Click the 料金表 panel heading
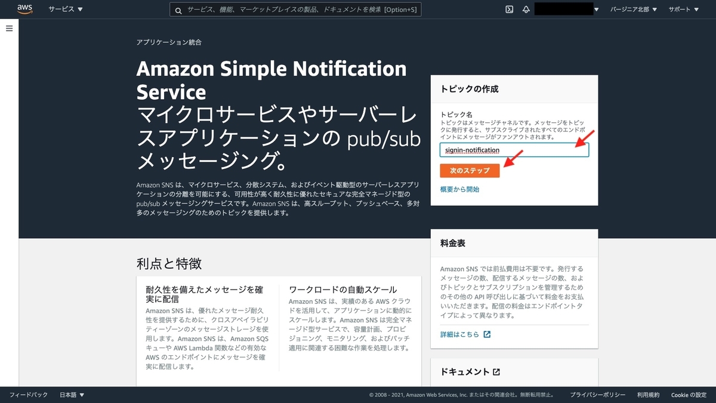 point(453,244)
